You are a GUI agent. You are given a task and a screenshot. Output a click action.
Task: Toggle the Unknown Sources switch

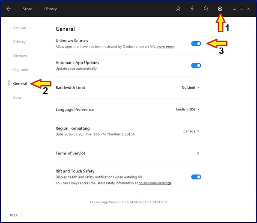(x=196, y=44)
